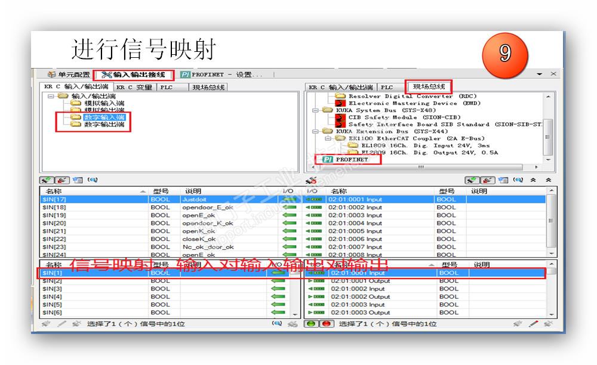Toggle the input filter in right panel toolbar
Screen dimensions: 597x365
coord(472,180)
